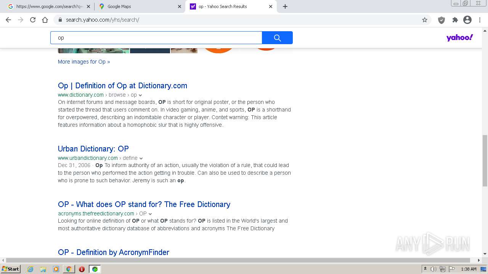Switch to the Google search tab

click(48, 6)
